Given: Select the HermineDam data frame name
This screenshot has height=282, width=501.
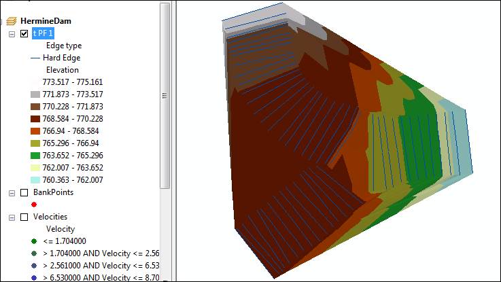Looking at the screenshot, I should pyautogui.click(x=42, y=21).
